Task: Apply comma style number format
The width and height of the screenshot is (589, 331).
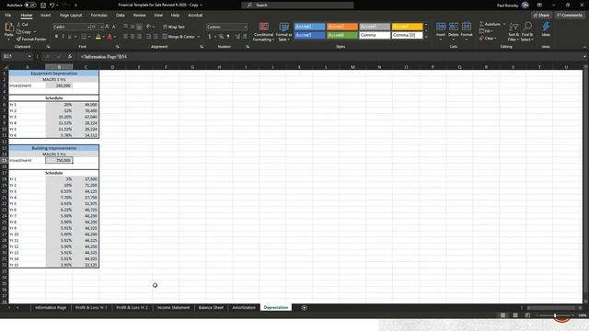Action: pyautogui.click(x=227, y=37)
